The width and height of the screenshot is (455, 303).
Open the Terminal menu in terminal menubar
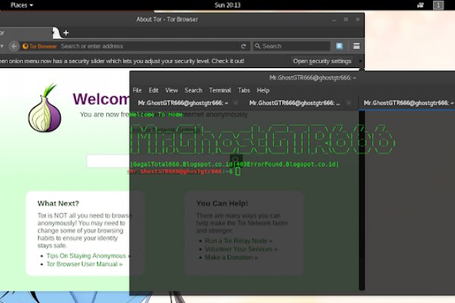tap(220, 90)
